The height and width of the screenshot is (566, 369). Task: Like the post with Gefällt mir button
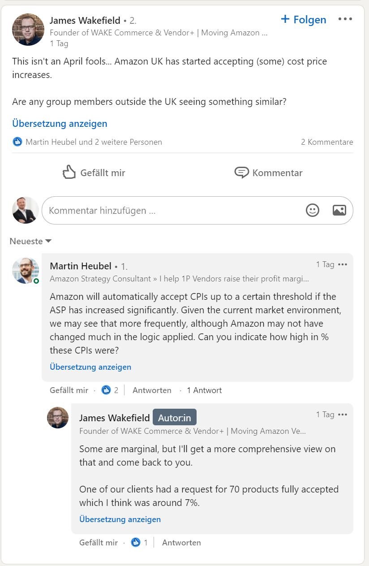(94, 173)
